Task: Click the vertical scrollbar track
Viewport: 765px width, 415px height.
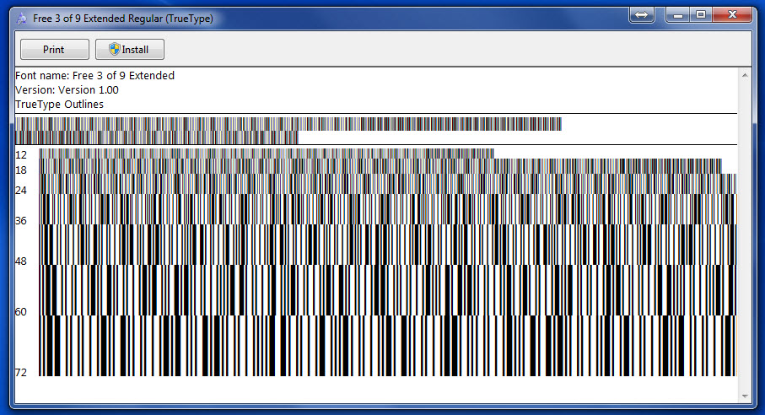Action: click(x=744, y=236)
